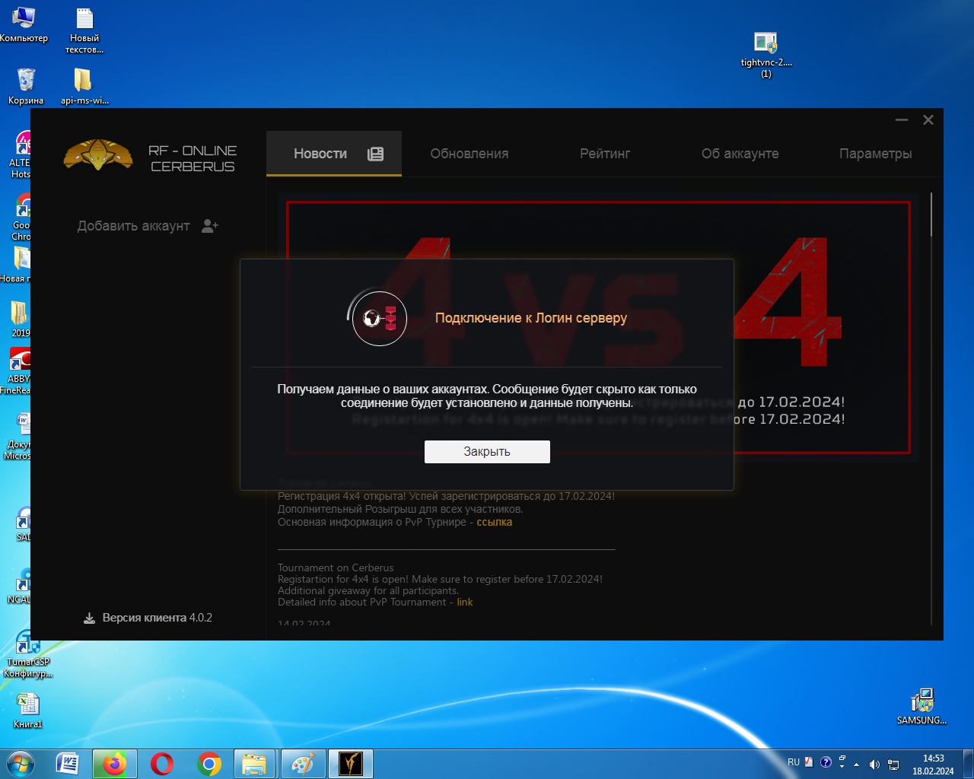
Task: Select the SAMSUNG... desktop shortcut
Action: tap(921, 707)
